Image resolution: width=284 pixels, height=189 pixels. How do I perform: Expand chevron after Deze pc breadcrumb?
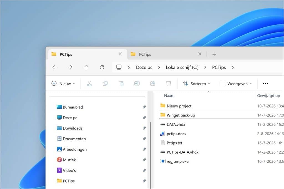159,67
